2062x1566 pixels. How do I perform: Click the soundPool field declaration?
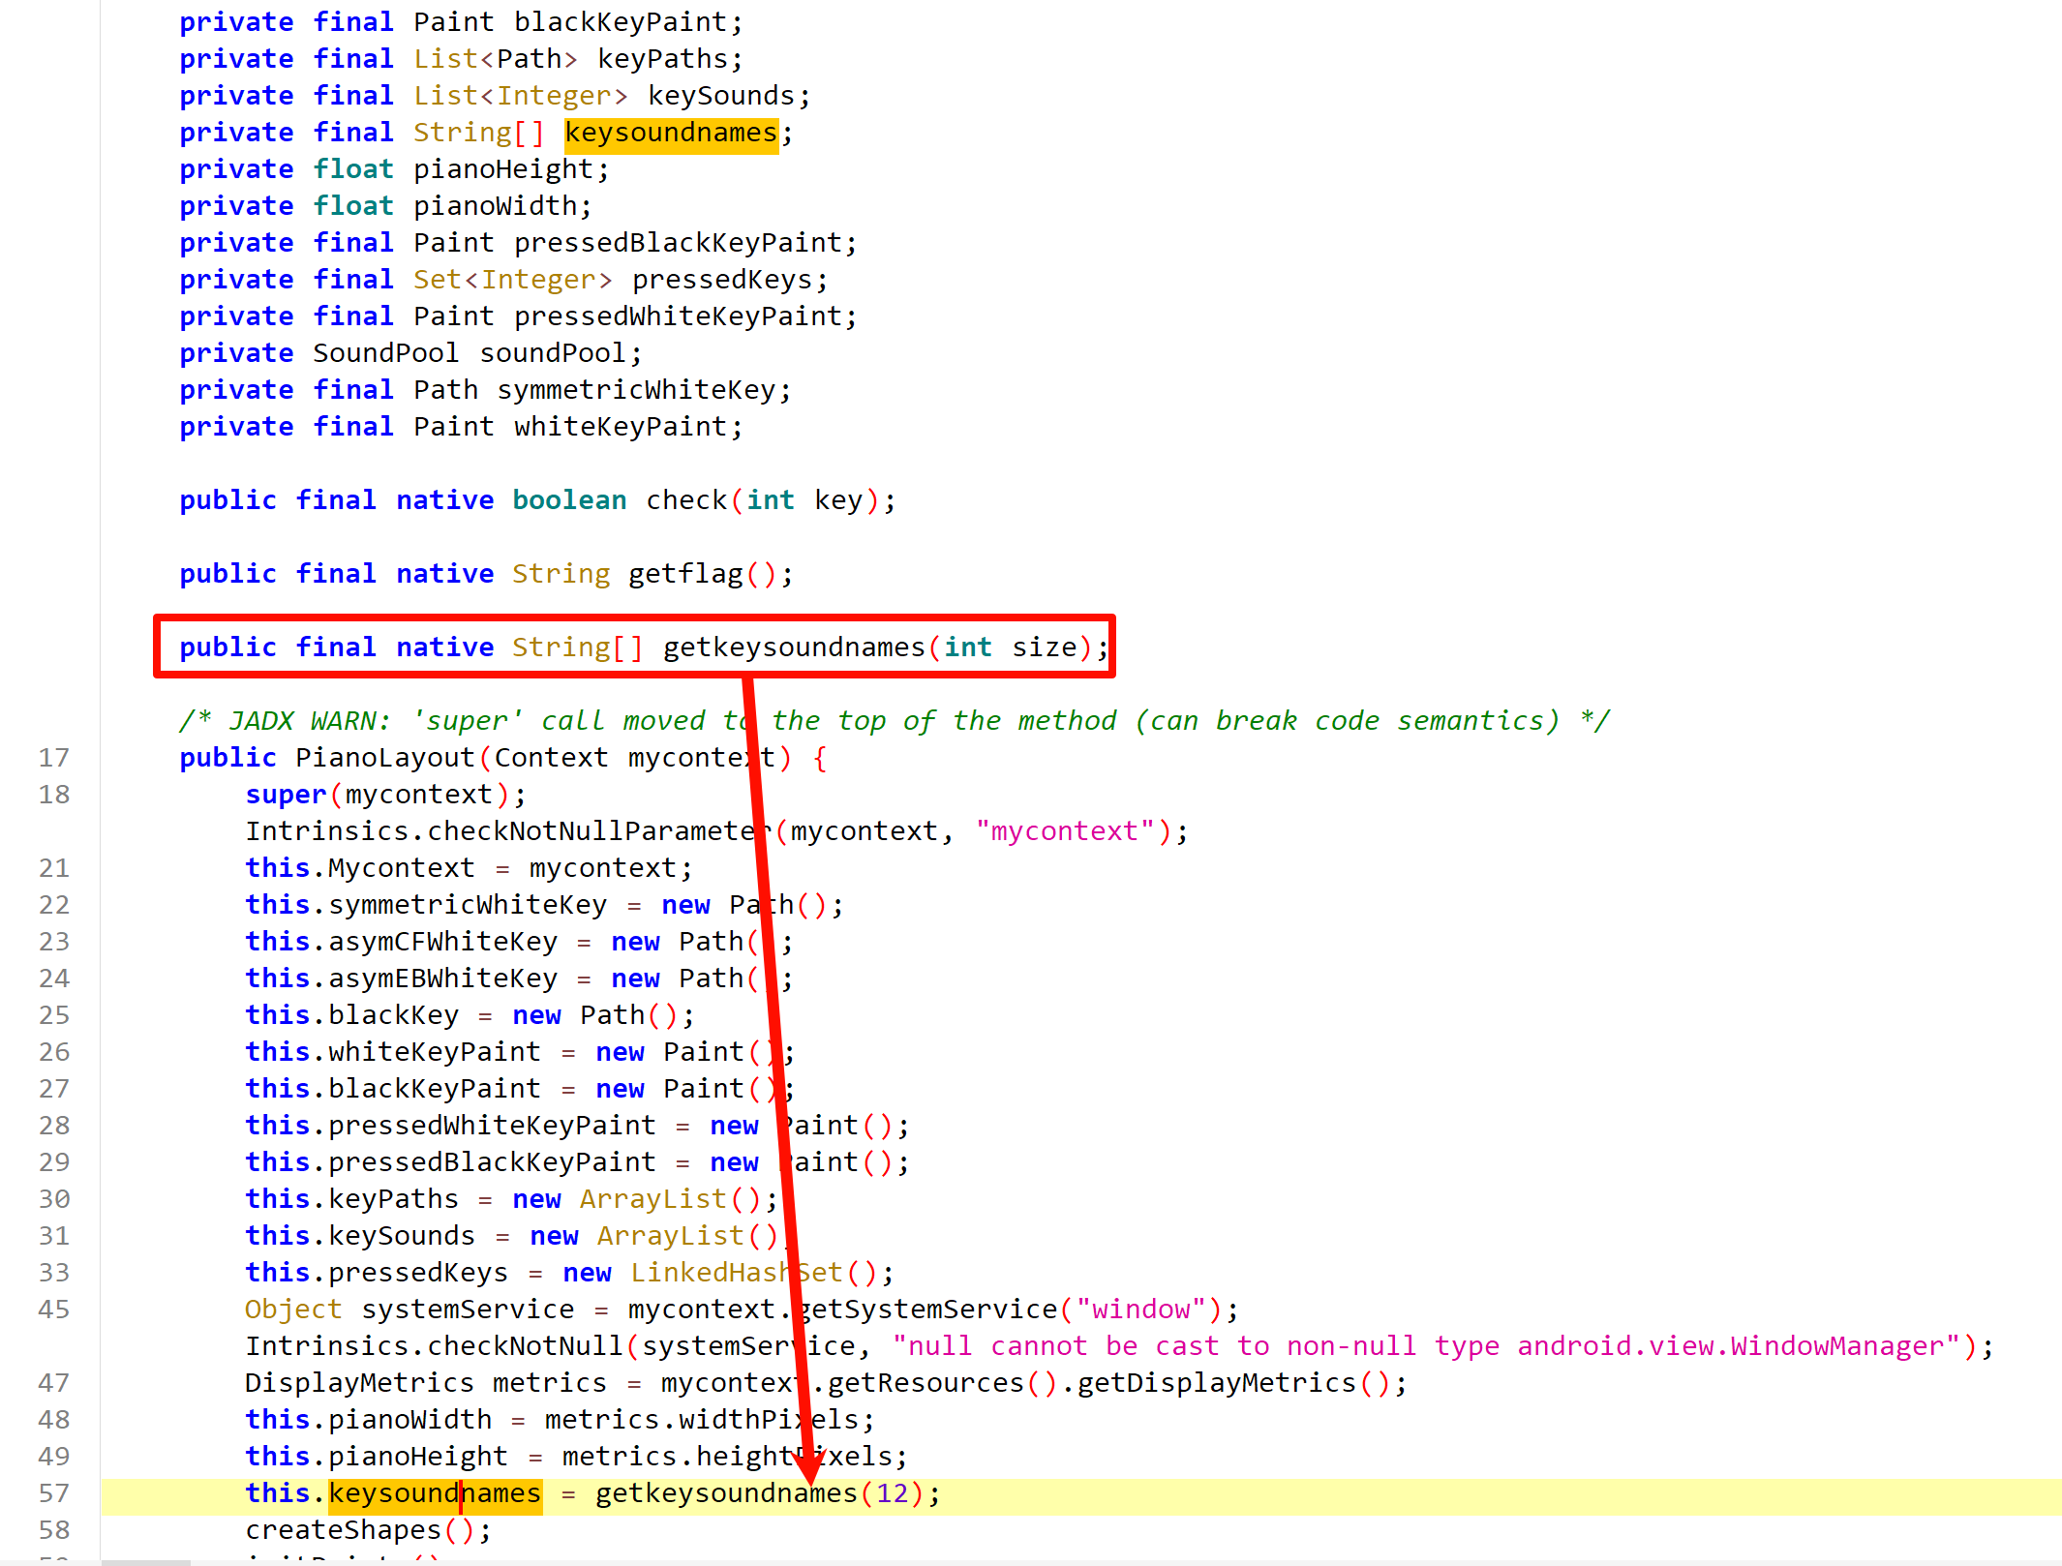point(552,353)
